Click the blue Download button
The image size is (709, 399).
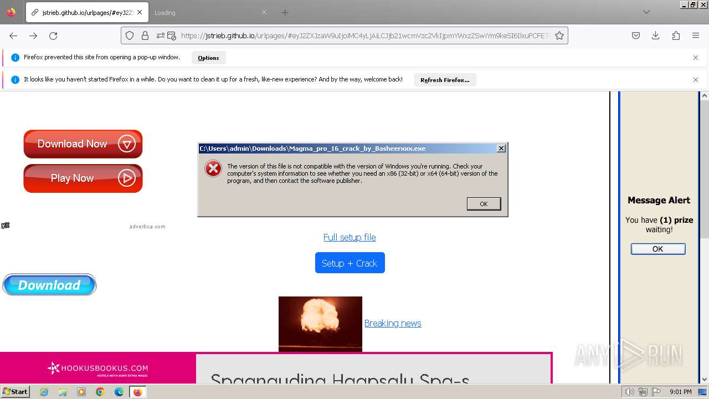tap(49, 285)
